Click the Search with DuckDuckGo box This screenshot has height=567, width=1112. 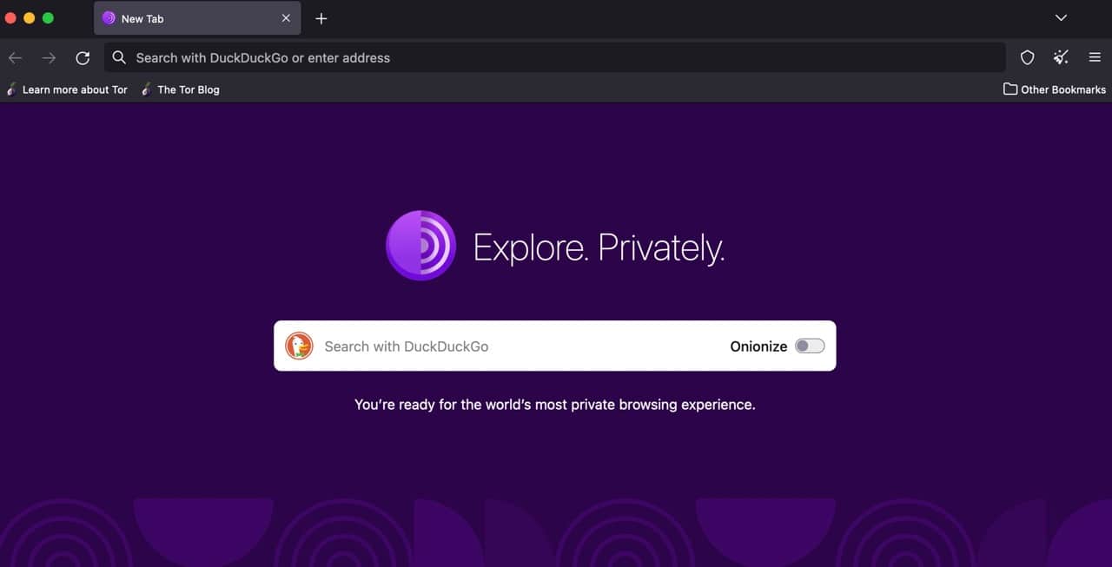(x=555, y=346)
